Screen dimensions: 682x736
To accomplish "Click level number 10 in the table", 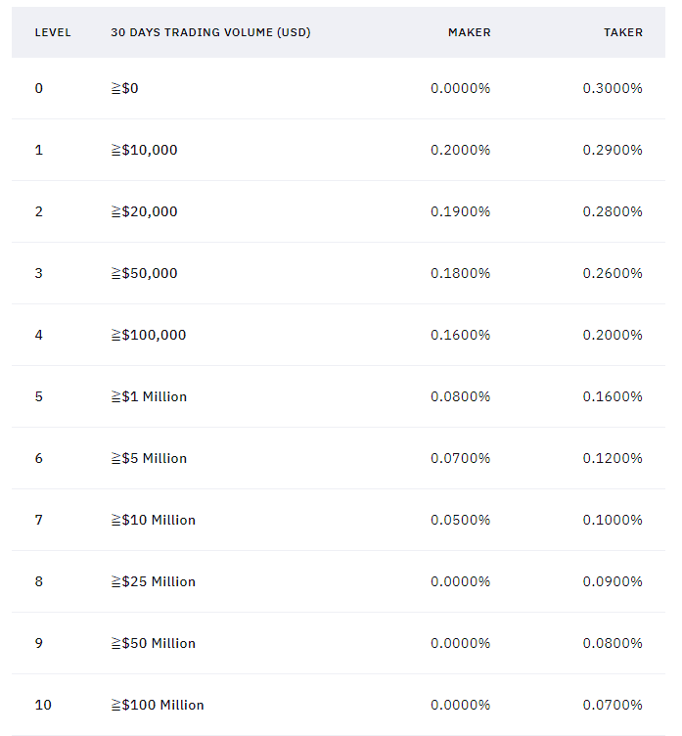I will [x=43, y=705].
